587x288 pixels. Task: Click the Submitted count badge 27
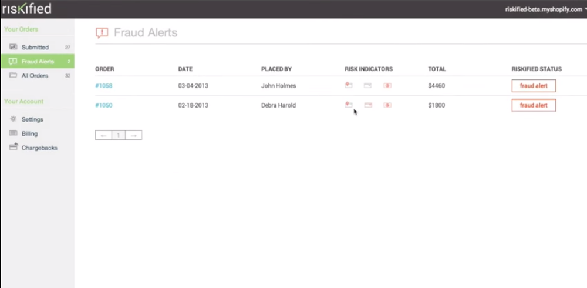click(68, 47)
